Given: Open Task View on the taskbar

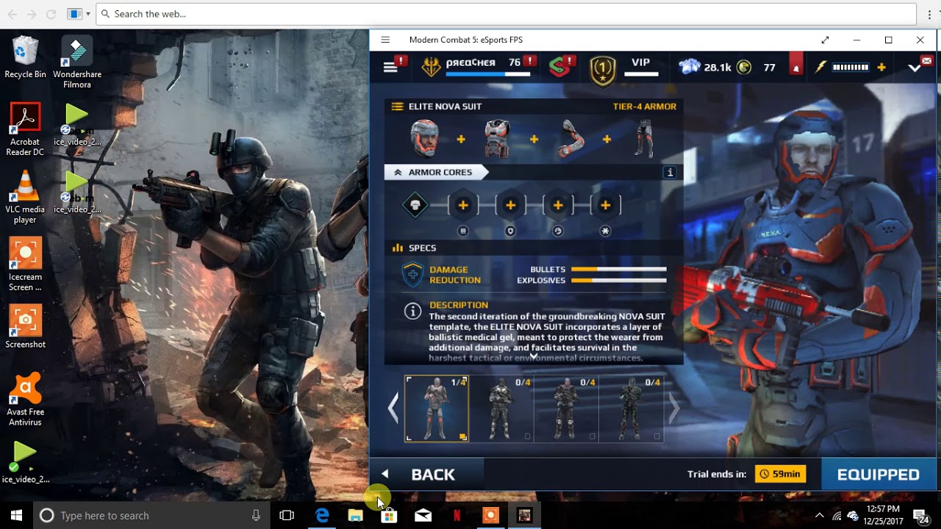Looking at the screenshot, I should coord(287,515).
